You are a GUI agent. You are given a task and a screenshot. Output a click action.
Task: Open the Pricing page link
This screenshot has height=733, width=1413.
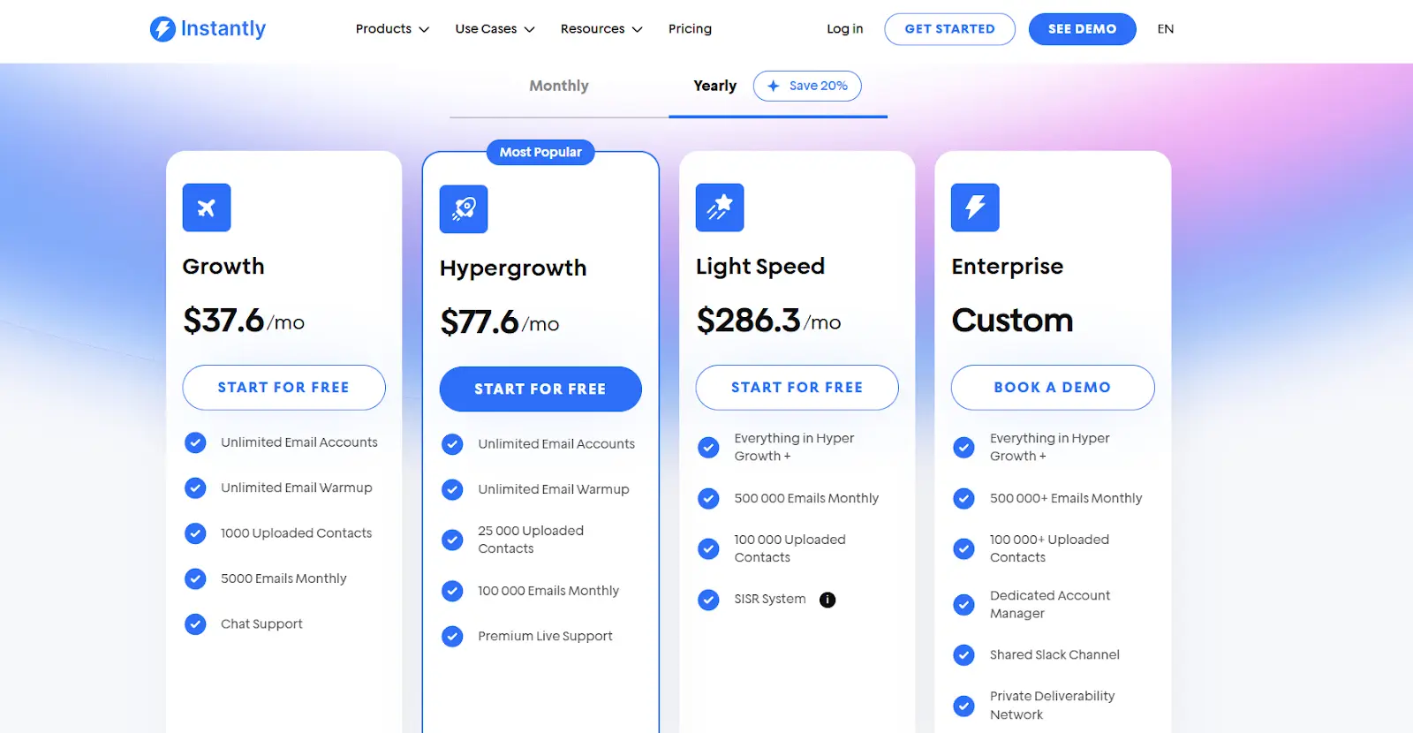(x=690, y=29)
